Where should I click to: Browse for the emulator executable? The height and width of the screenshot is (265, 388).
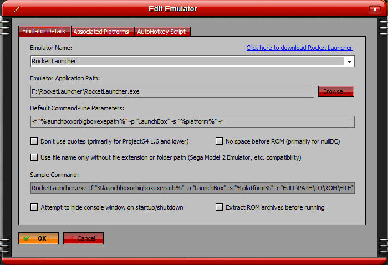336,91
